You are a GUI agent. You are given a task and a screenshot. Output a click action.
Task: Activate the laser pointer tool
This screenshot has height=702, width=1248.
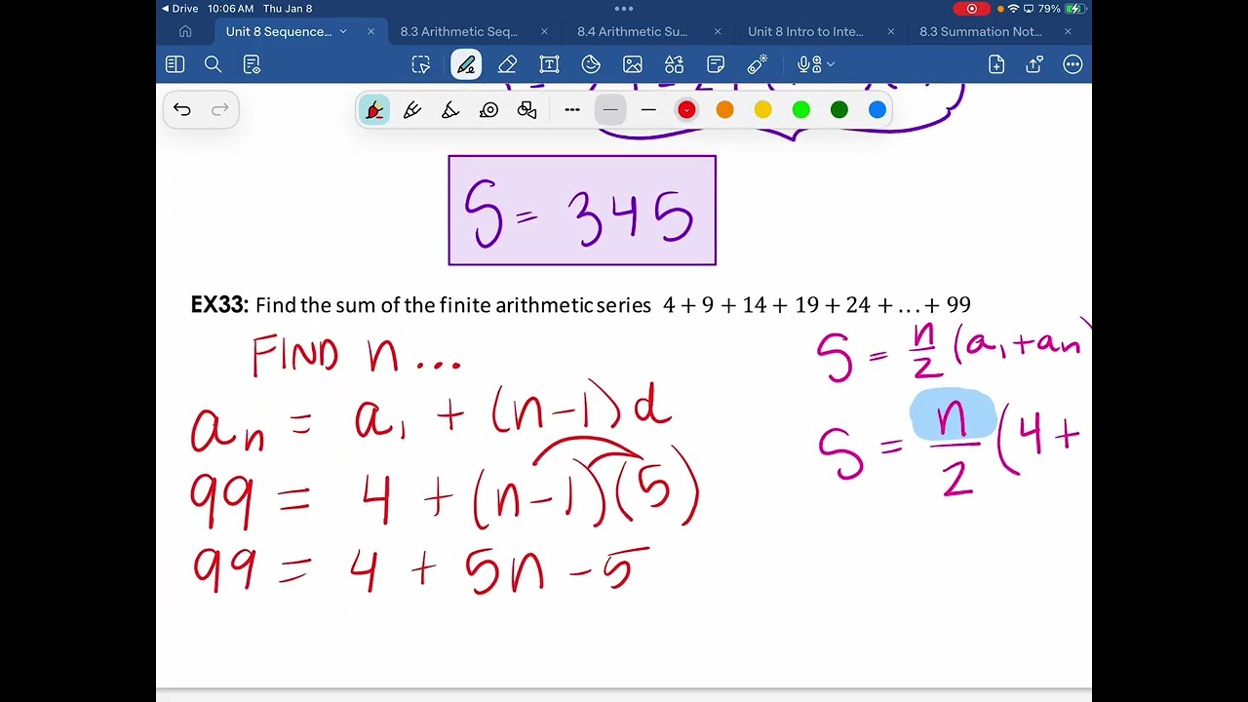(758, 64)
